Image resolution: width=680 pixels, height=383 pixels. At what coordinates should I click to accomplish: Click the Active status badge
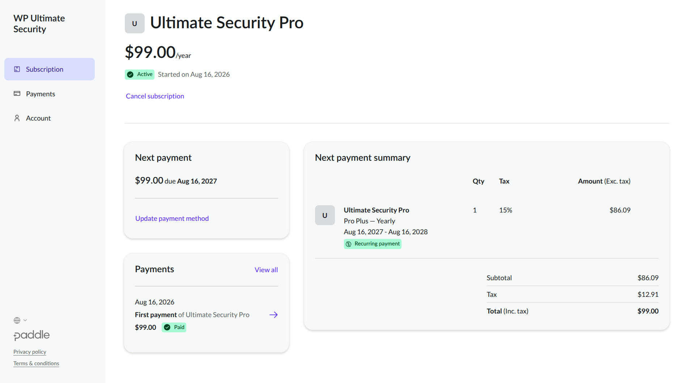pos(140,75)
